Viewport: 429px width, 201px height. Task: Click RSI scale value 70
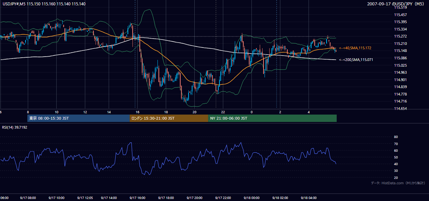pyautogui.click(x=396, y=144)
